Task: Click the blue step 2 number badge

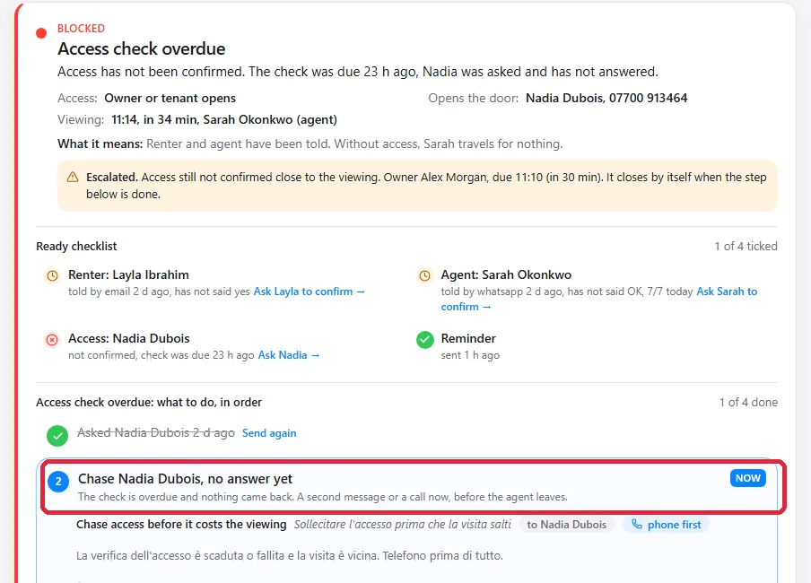Action: (x=58, y=482)
